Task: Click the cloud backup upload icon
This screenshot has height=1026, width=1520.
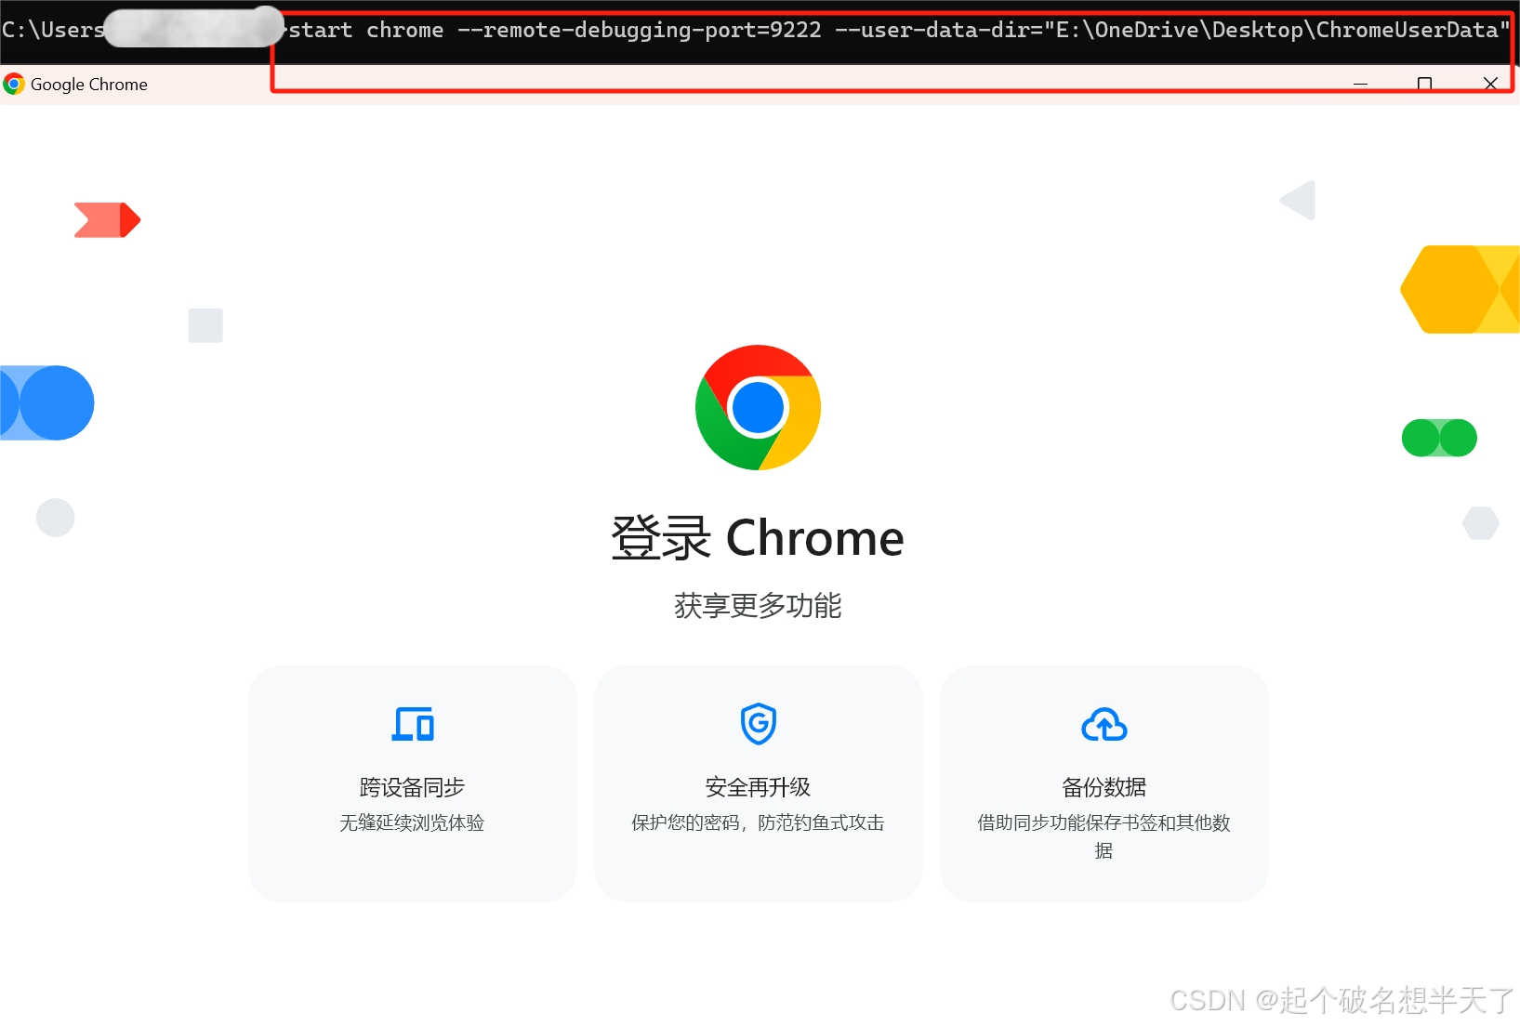Action: [1104, 725]
